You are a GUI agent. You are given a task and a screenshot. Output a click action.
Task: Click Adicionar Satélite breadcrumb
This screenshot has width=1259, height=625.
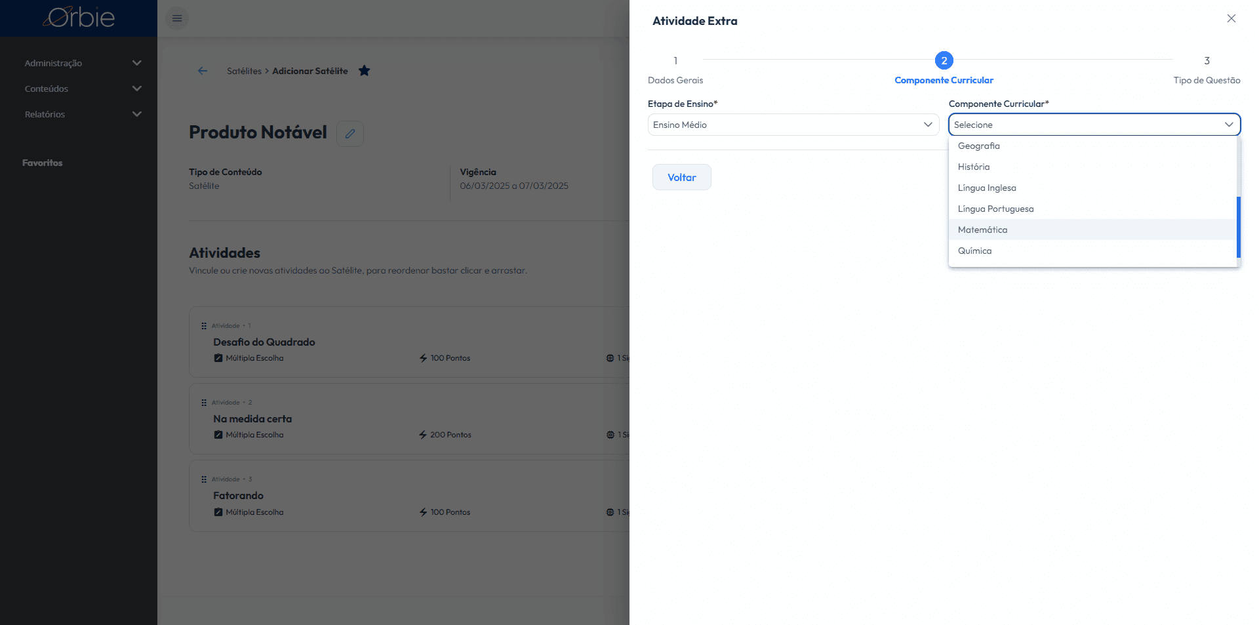[310, 71]
